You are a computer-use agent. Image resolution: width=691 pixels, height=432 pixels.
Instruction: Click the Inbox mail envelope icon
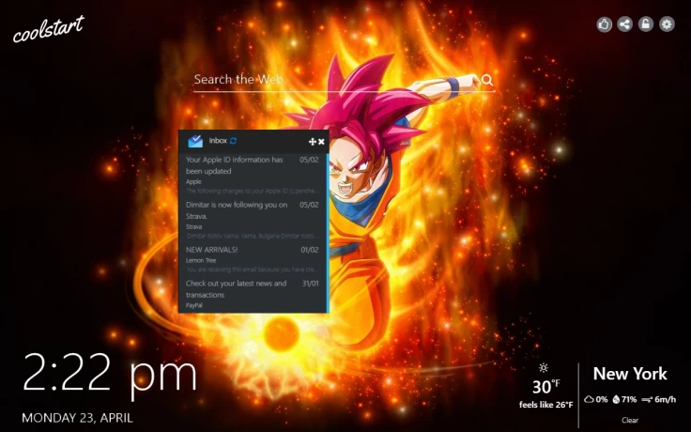point(195,141)
